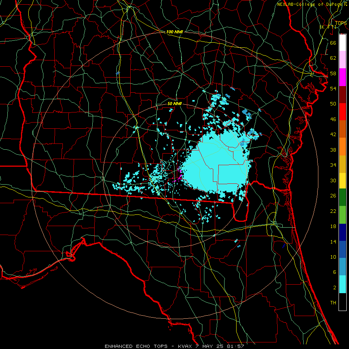Click the "TOPS" legend title
Image resolution: width=349 pixels, height=349 pixels.
click(341, 23)
